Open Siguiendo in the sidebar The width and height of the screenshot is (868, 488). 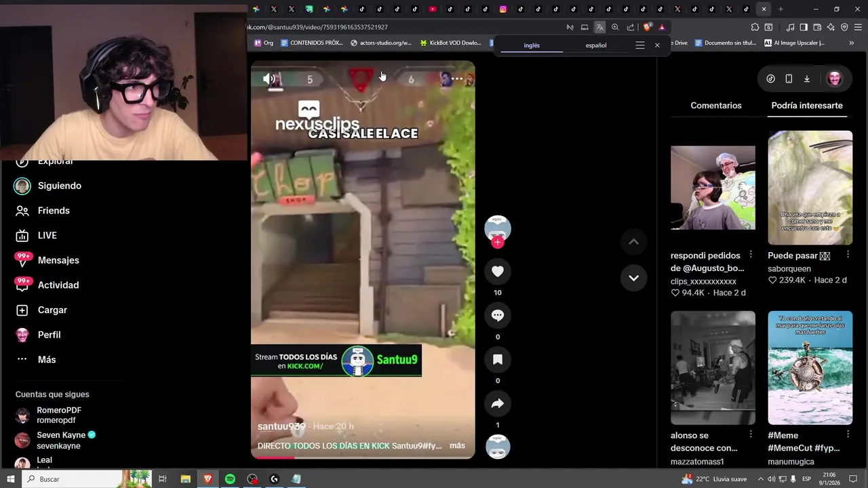[x=60, y=186]
